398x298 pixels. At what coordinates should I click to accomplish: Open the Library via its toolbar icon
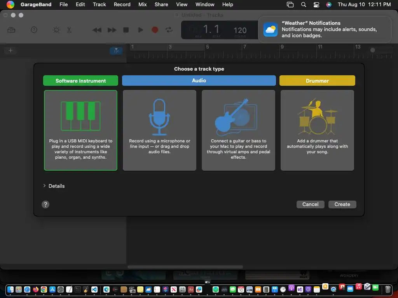pos(11,30)
